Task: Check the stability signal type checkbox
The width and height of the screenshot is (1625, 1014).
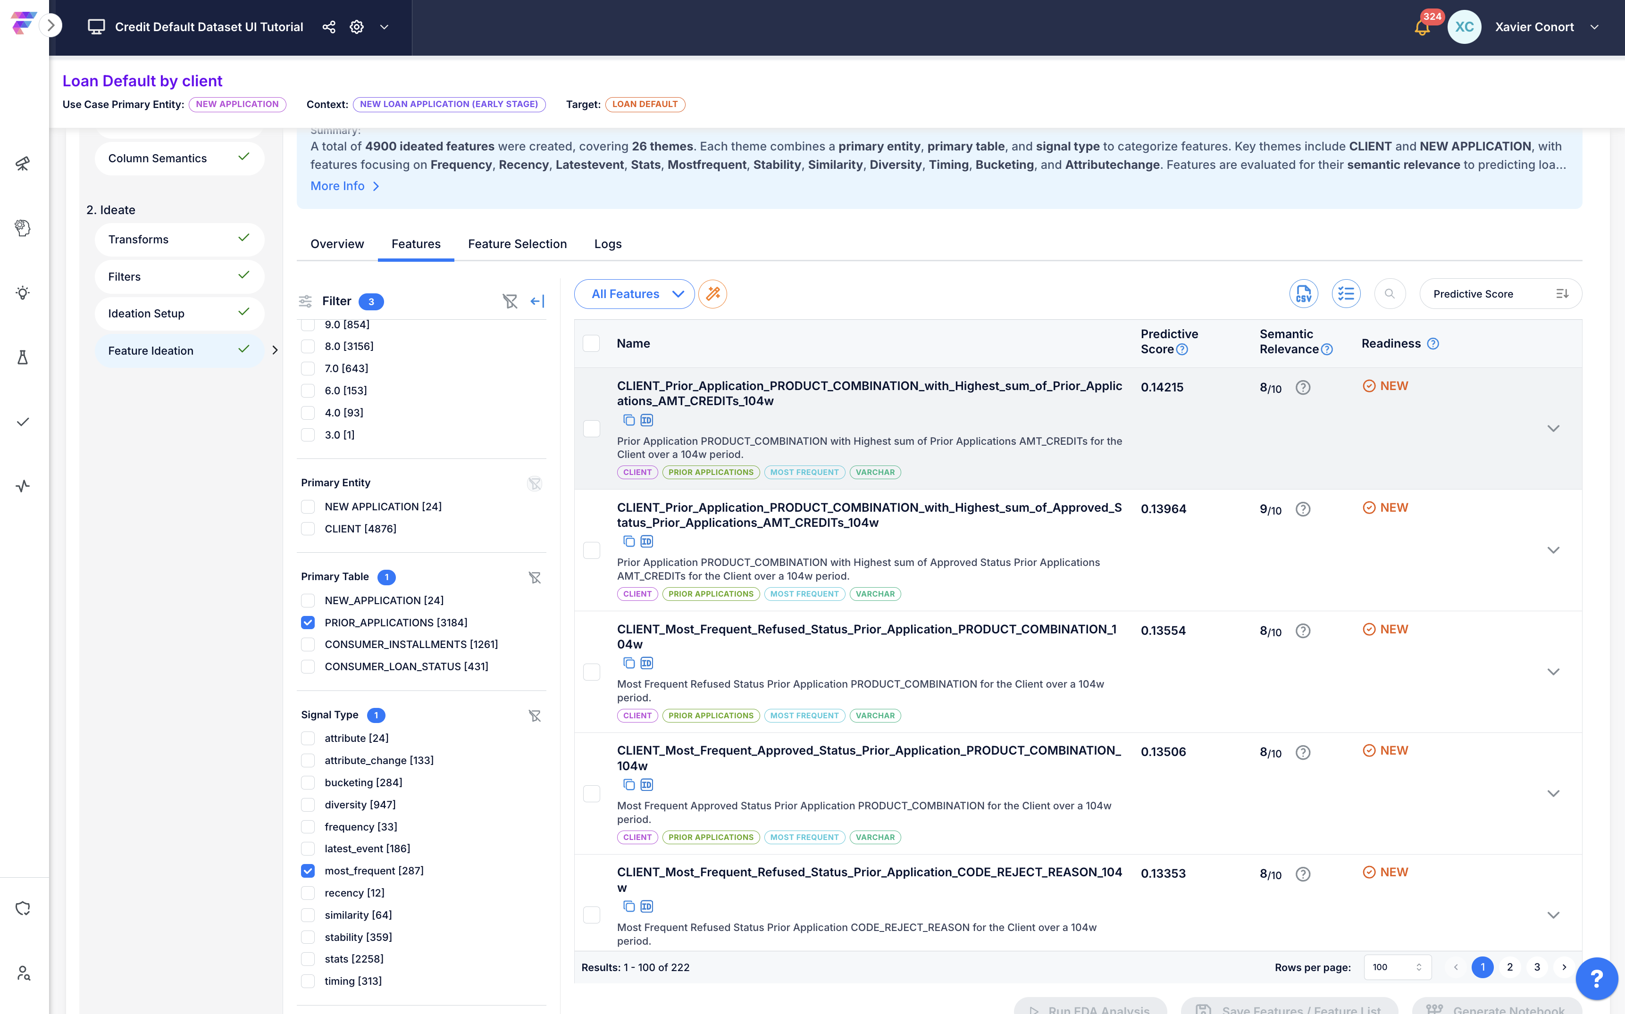Action: [308, 937]
